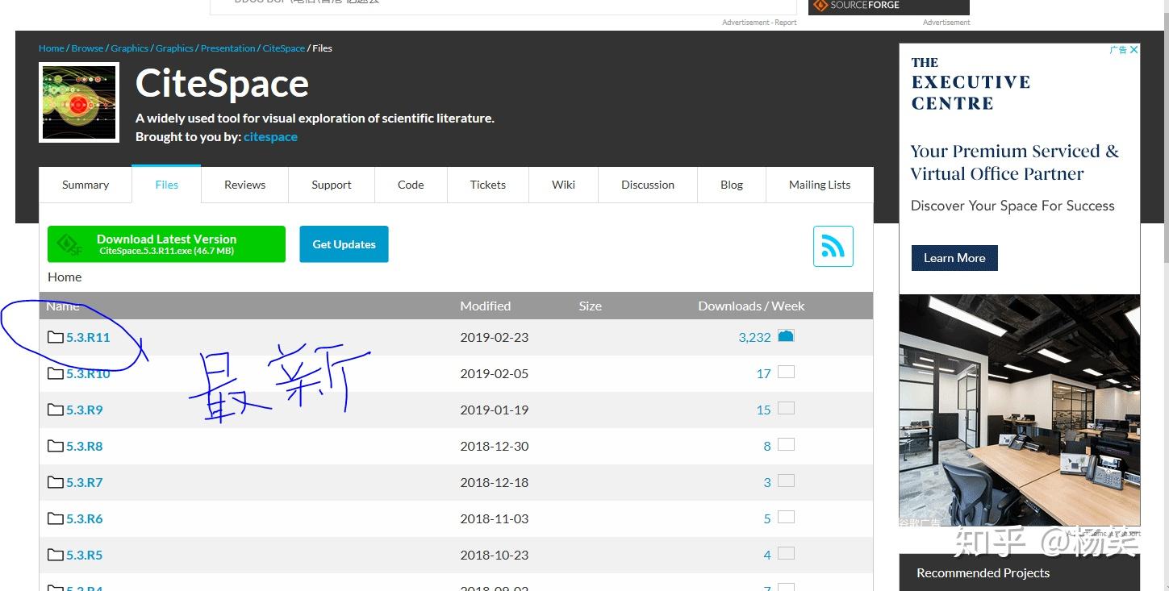Click the date 2019-02-23
The image size is (1169, 591).
(495, 337)
